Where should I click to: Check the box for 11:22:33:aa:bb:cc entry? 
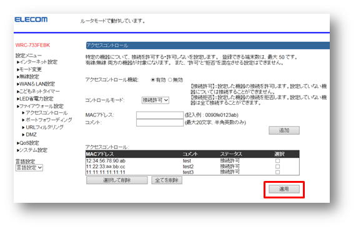(277, 167)
